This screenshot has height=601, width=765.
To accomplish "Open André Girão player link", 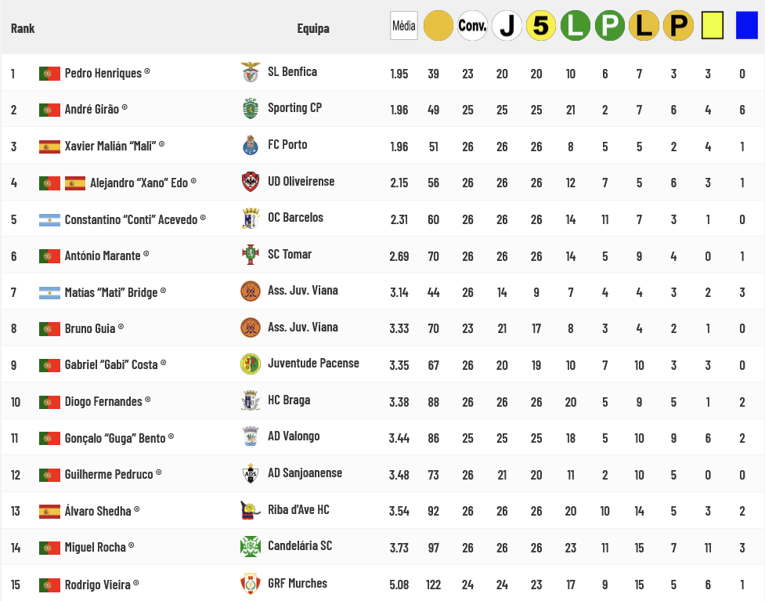I will pyautogui.click(x=92, y=110).
